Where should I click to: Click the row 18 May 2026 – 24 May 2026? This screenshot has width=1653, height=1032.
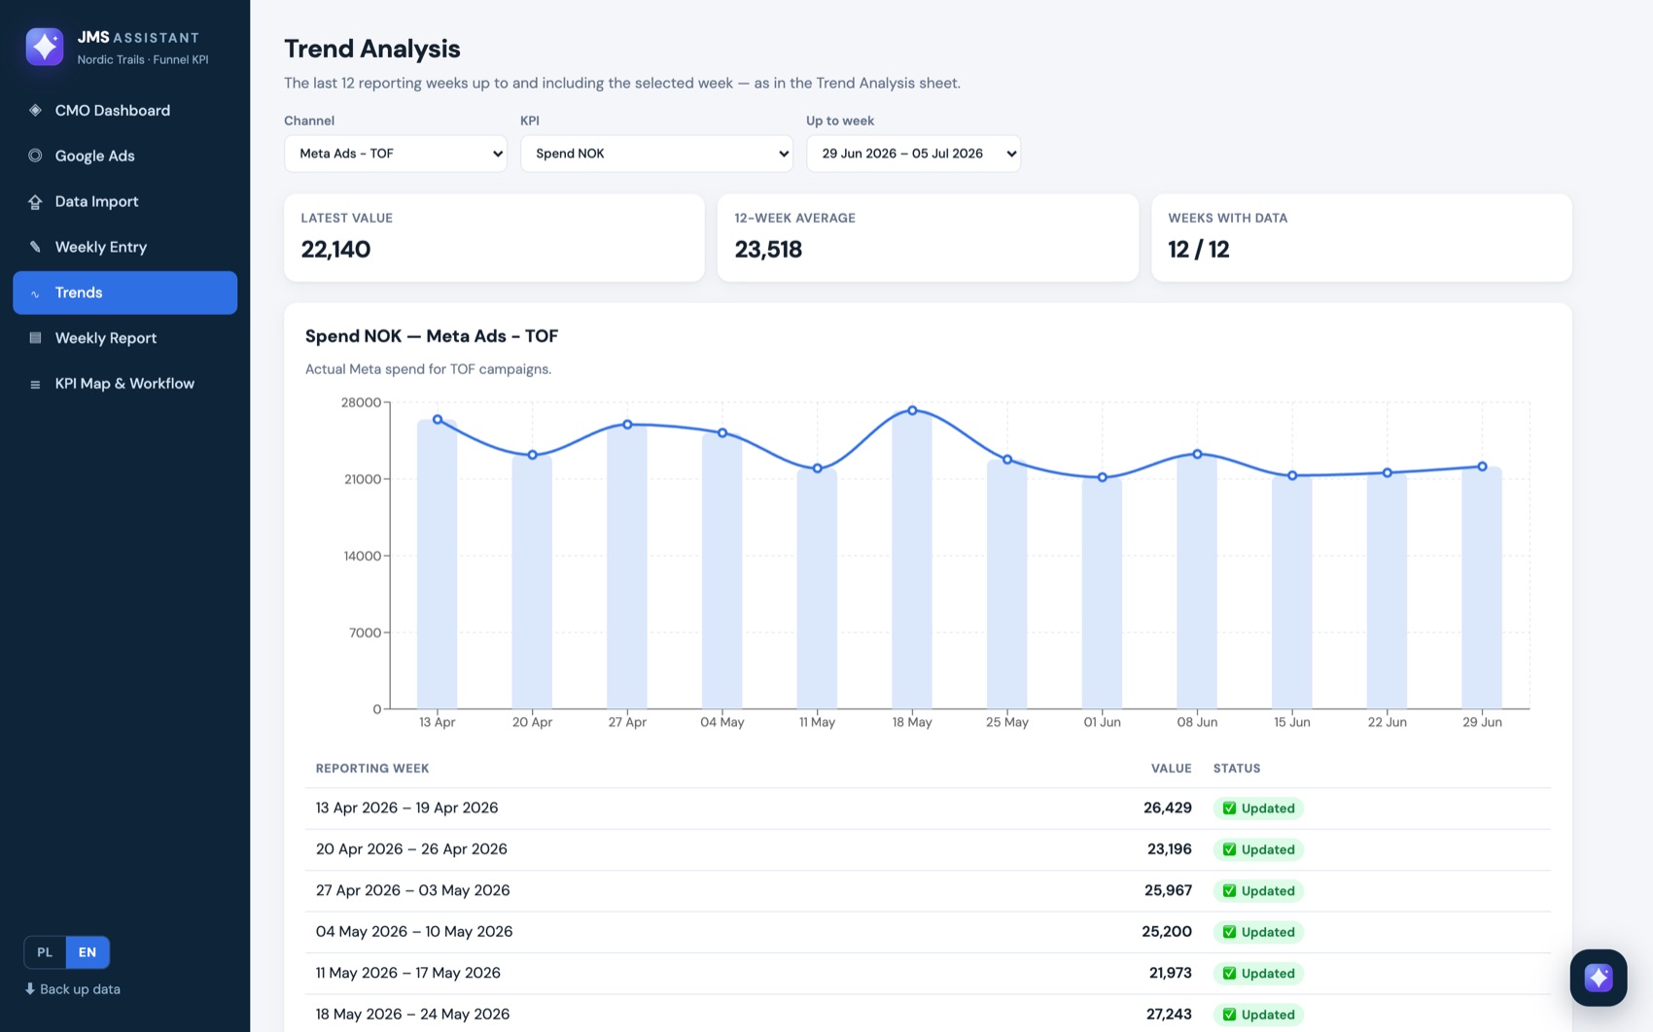928,1014
